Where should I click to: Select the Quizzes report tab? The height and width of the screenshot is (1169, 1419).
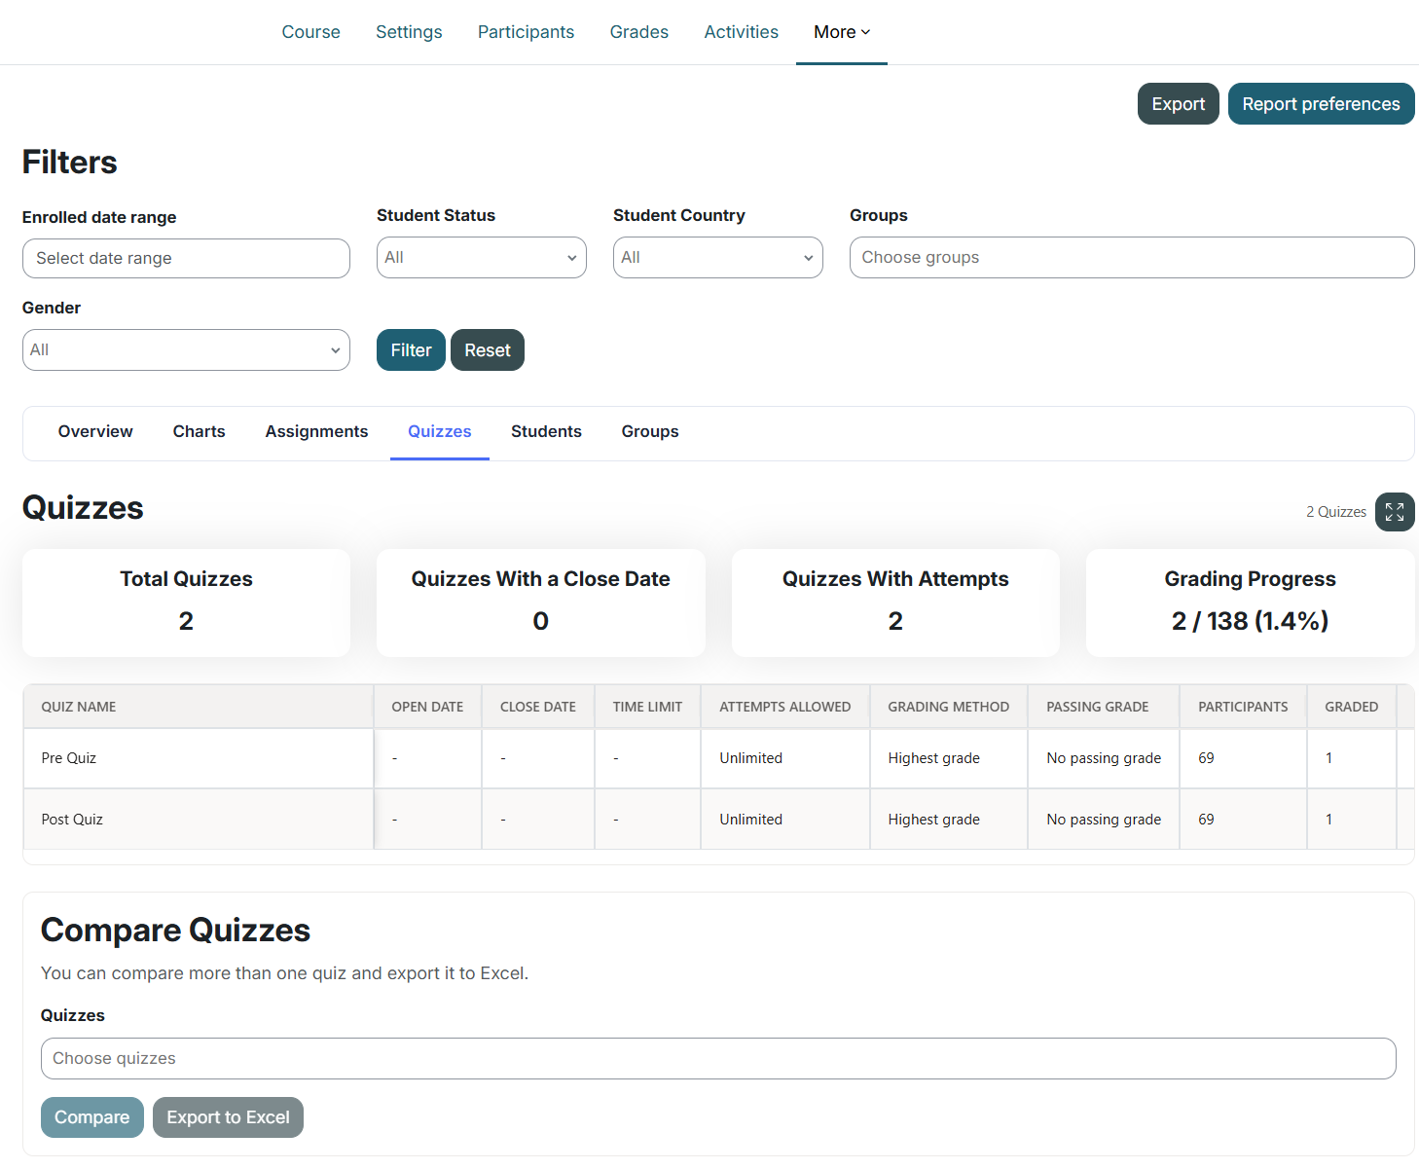(x=440, y=432)
